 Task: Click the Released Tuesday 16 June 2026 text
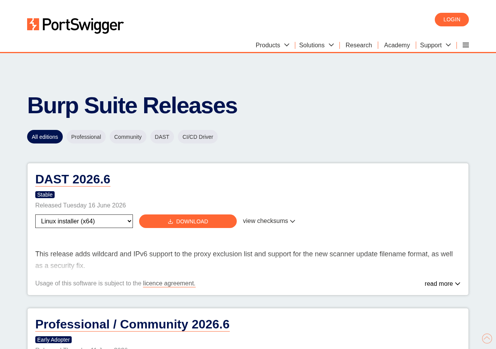tap(81, 206)
